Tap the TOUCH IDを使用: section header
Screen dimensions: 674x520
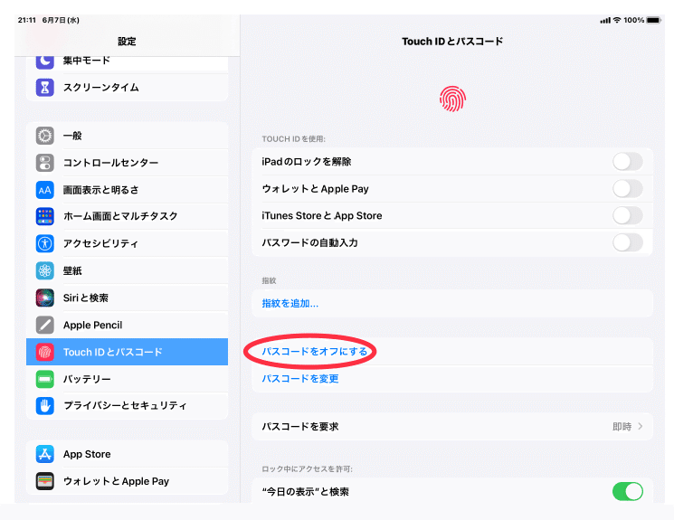(294, 138)
